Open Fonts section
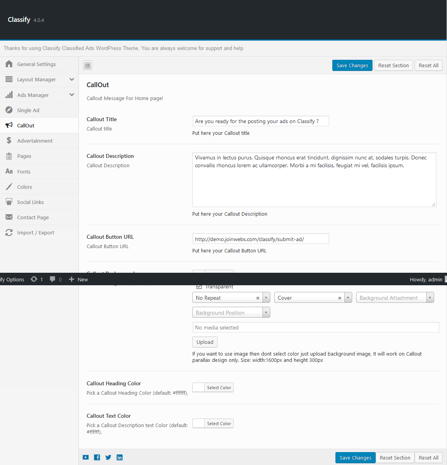The width and height of the screenshot is (447, 465). point(39,172)
